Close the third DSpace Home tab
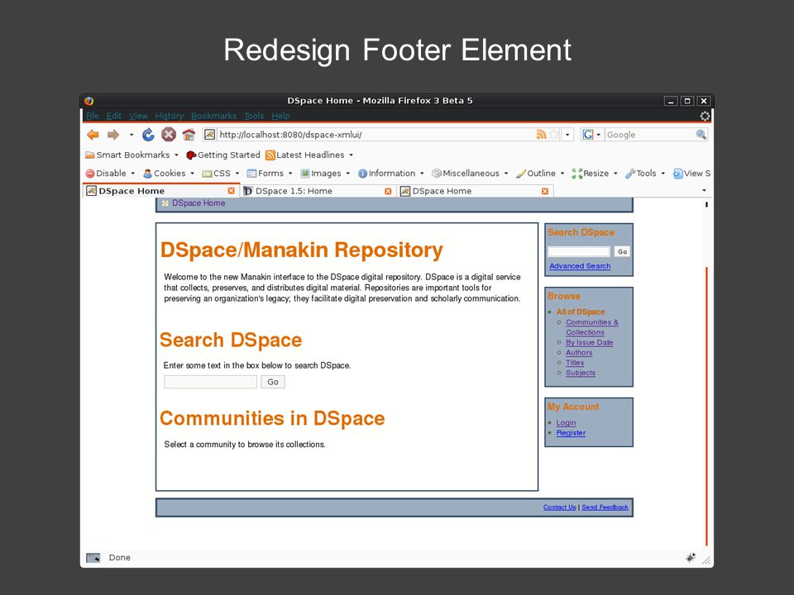The height and width of the screenshot is (595, 794). 545,191
